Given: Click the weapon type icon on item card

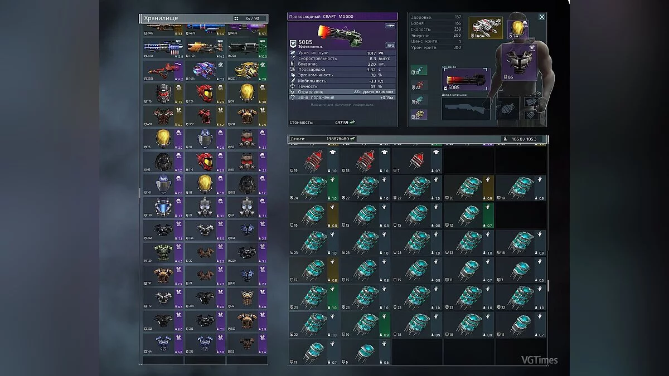Looking at the screenshot, I should coord(390,26).
